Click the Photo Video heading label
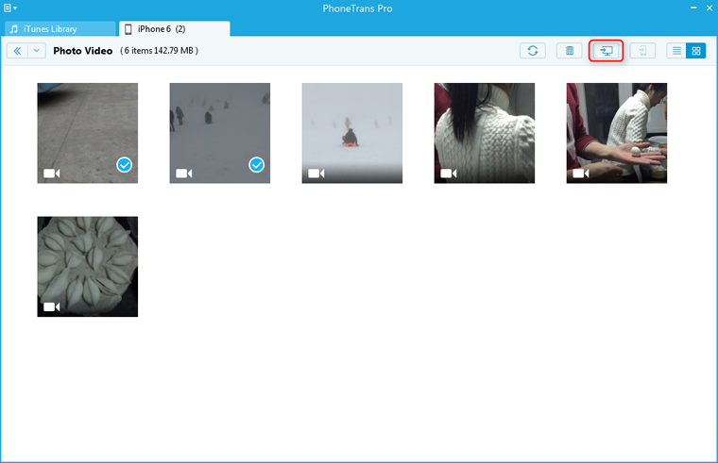 tap(83, 51)
